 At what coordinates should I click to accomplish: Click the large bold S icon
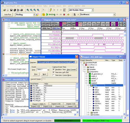(74, 14)
